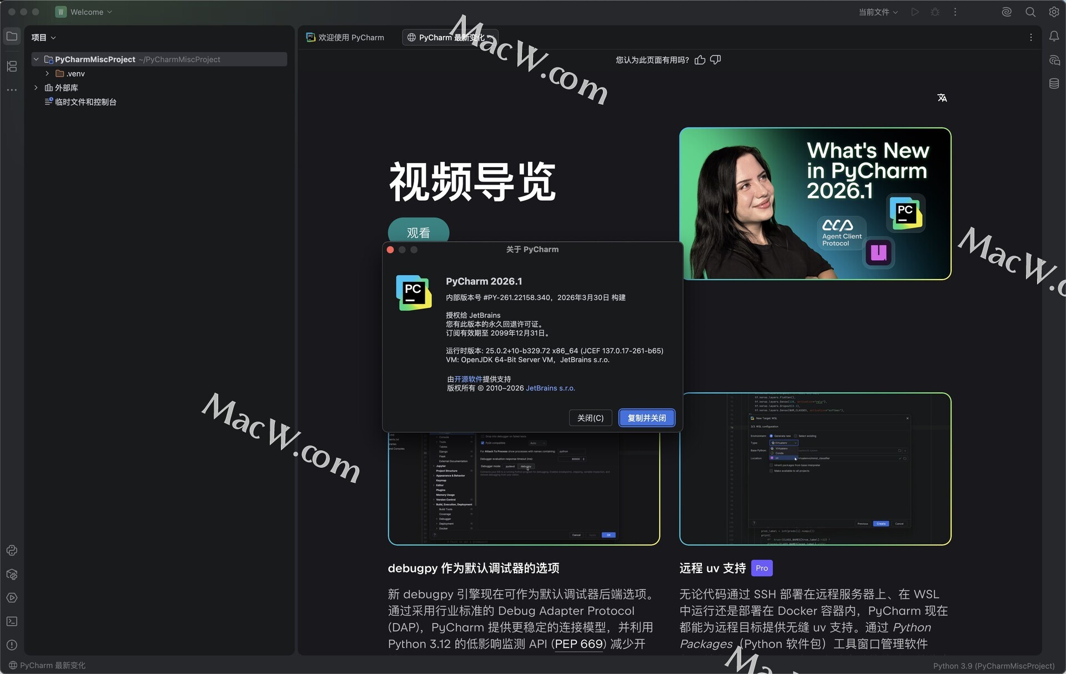1066x674 pixels.
Task: Switch to the 欢迎使用 PyCharm tab
Action: click(x=345, y=38)
